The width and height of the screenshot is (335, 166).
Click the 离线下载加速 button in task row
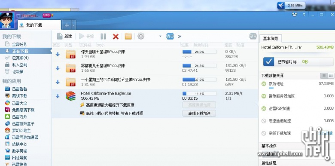pos(199,114)
